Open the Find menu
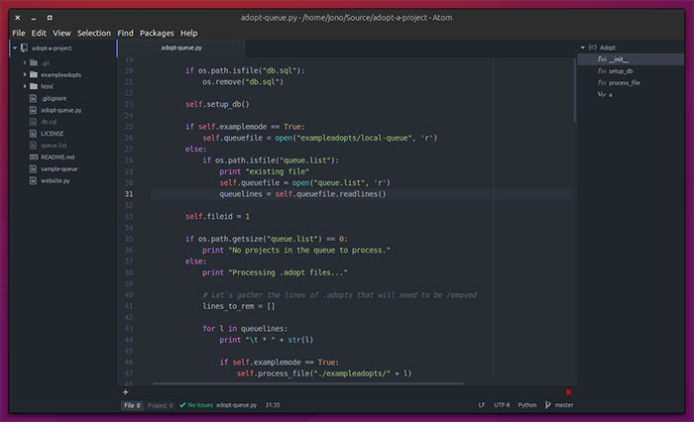694x422 pixels. coord(125,33)
